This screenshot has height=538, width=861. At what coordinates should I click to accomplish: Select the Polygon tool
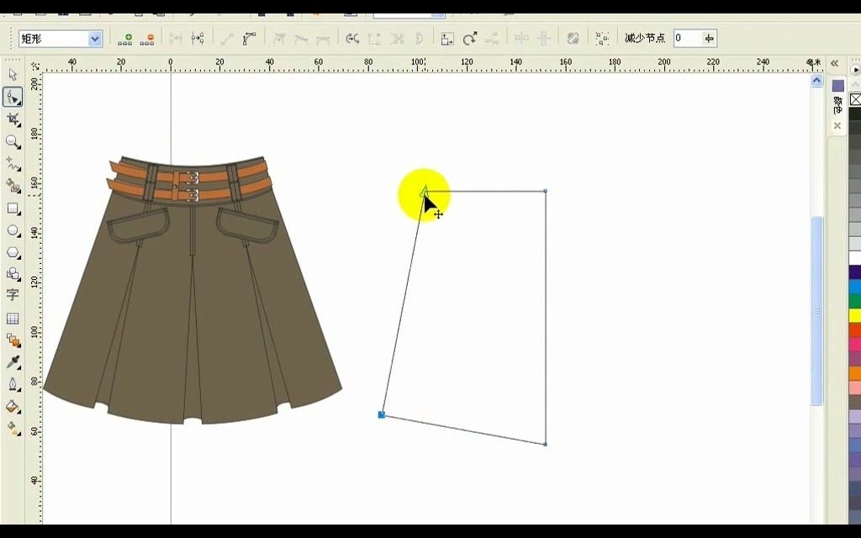point(12,253)
